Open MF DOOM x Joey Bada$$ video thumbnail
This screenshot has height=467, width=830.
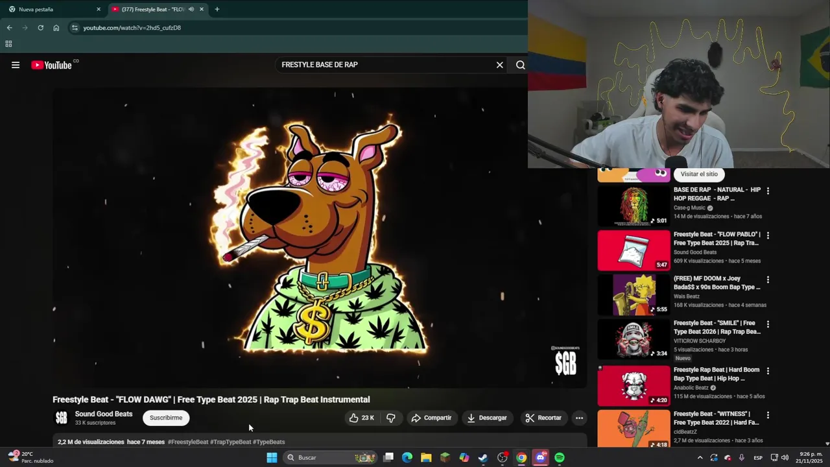[634, 294]
